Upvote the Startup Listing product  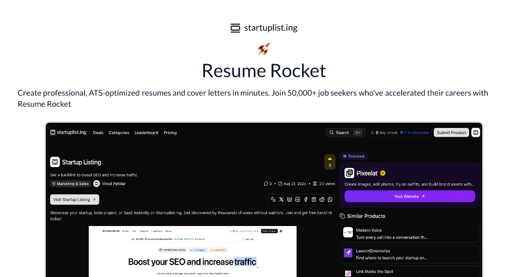point(330,162)
